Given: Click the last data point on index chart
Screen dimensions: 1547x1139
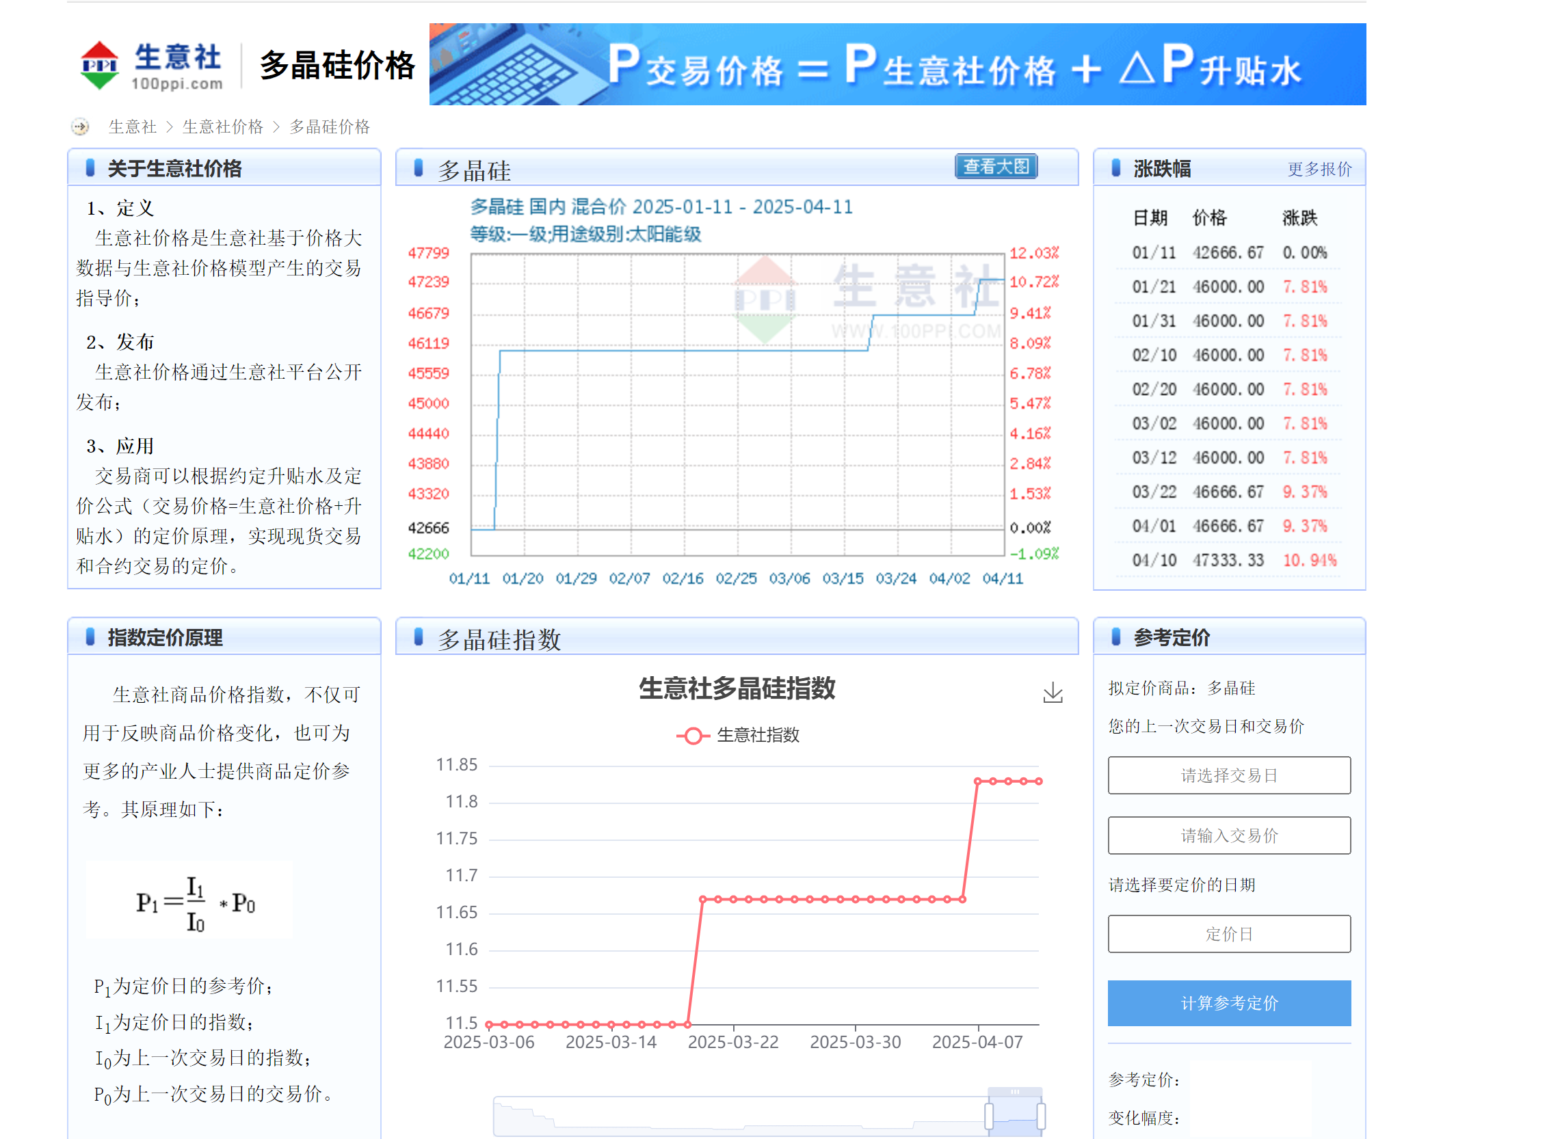Looking at the screenshot, I should [1039, 781].
